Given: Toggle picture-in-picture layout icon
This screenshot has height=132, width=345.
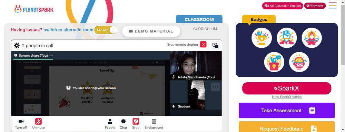Looking at the screenshot, I should pos(215,45).
